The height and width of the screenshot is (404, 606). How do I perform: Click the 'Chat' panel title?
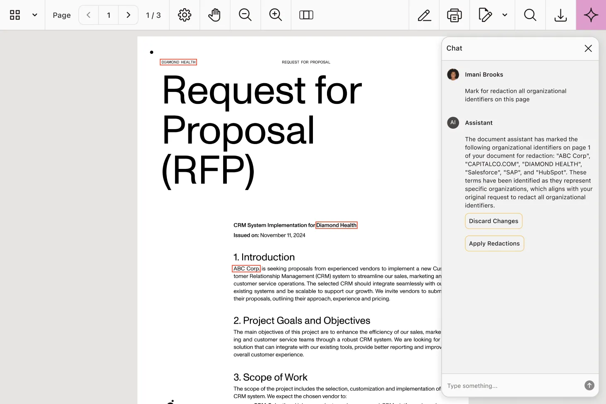click(454, 48)
